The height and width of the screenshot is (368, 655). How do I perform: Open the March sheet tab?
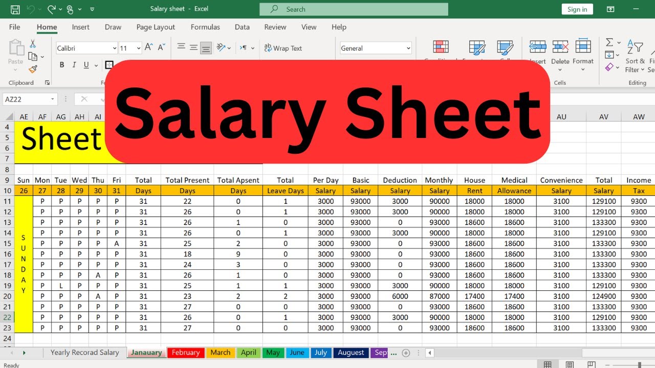click(221, 353)
